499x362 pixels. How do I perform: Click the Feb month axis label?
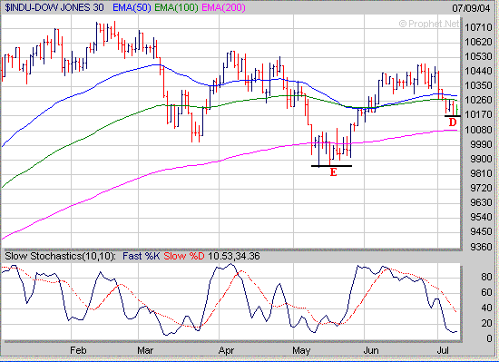coord(78,350)
